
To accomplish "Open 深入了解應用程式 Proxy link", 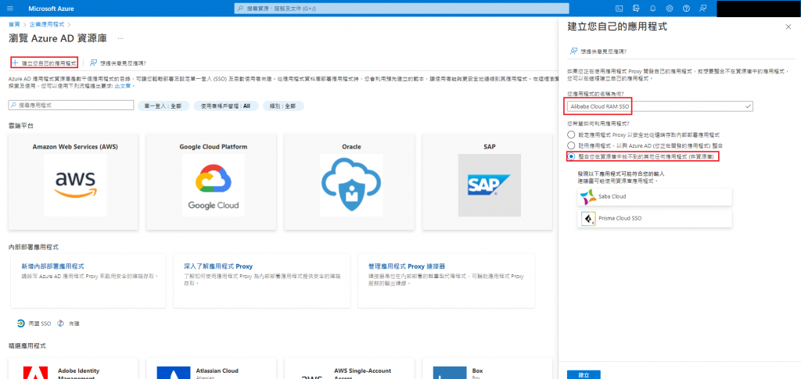I will (x=218, y=266).
